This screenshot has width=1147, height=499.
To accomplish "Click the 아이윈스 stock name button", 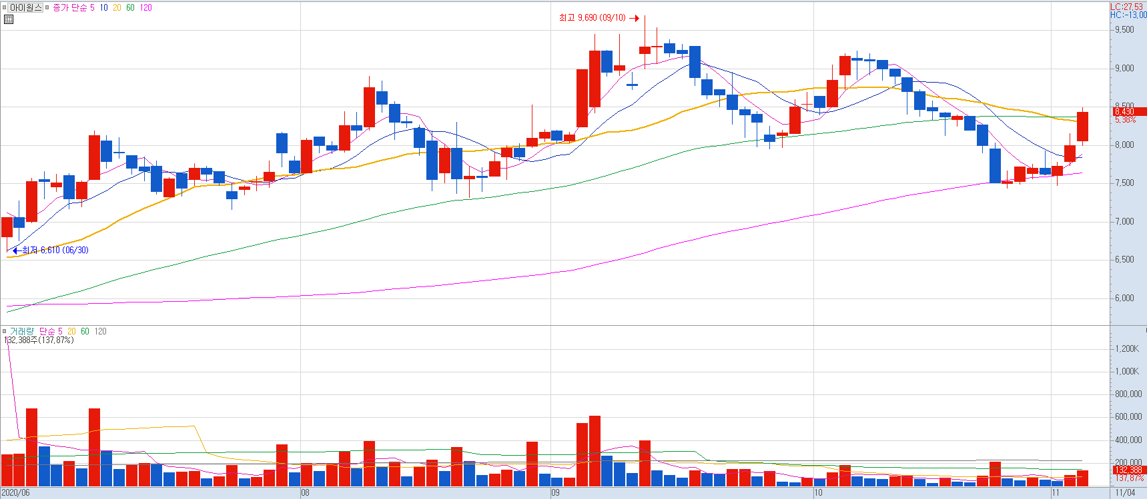I will pos(25,8).
